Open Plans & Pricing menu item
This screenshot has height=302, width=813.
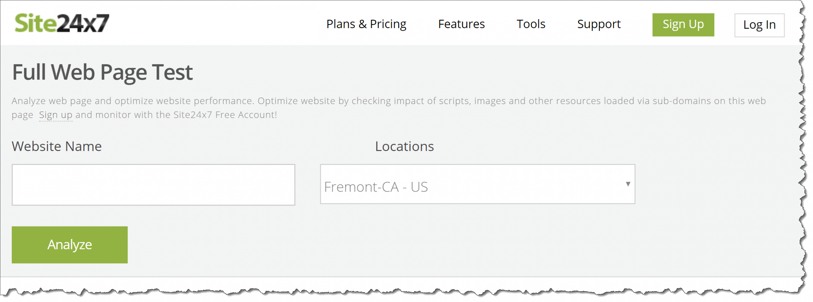tap(366, 24)
